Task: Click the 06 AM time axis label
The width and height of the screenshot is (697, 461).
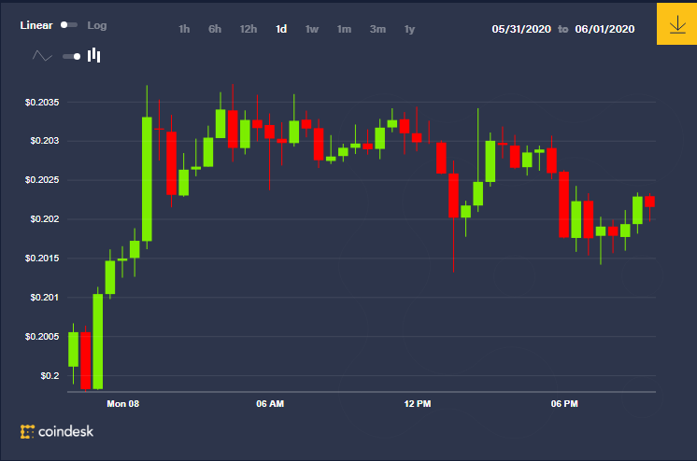Action: click(x=270, y=404)
